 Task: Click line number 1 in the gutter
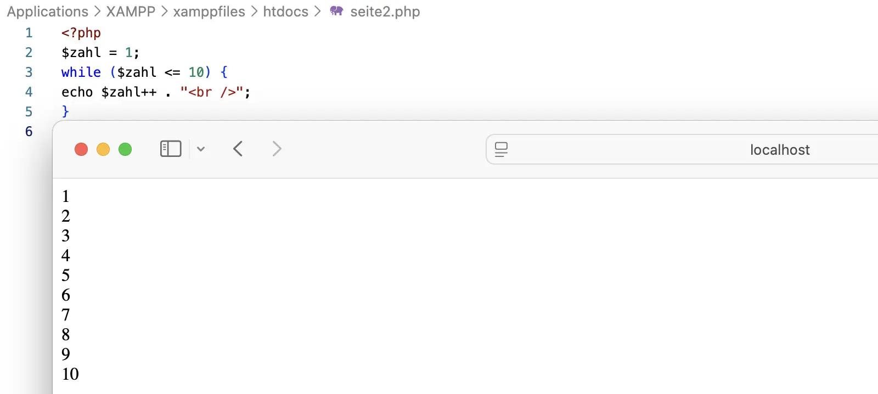pyautogui.click(x=29, y=33)
